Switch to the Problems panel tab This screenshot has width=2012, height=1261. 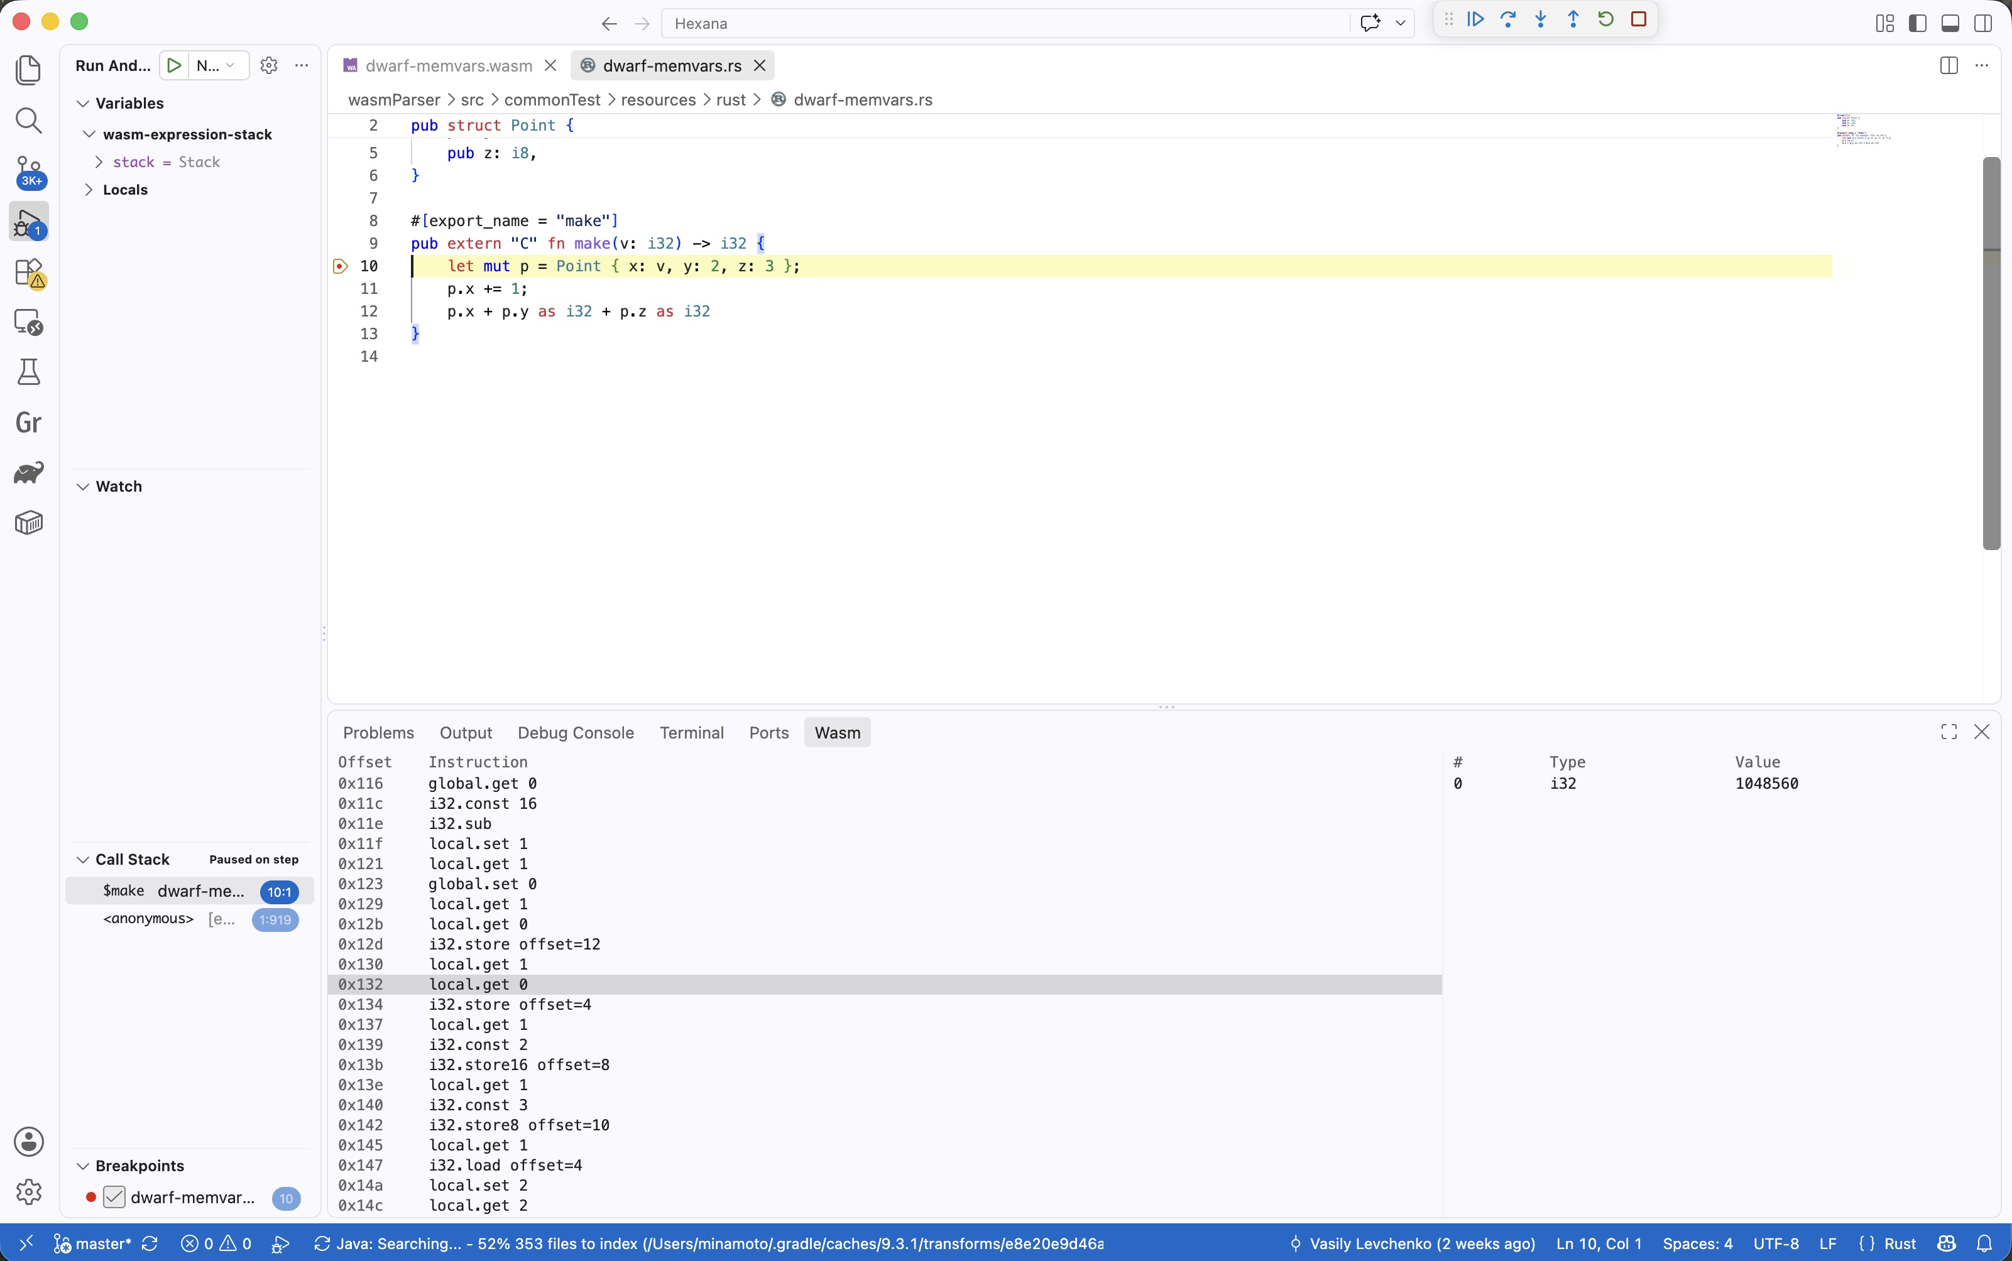379,732
